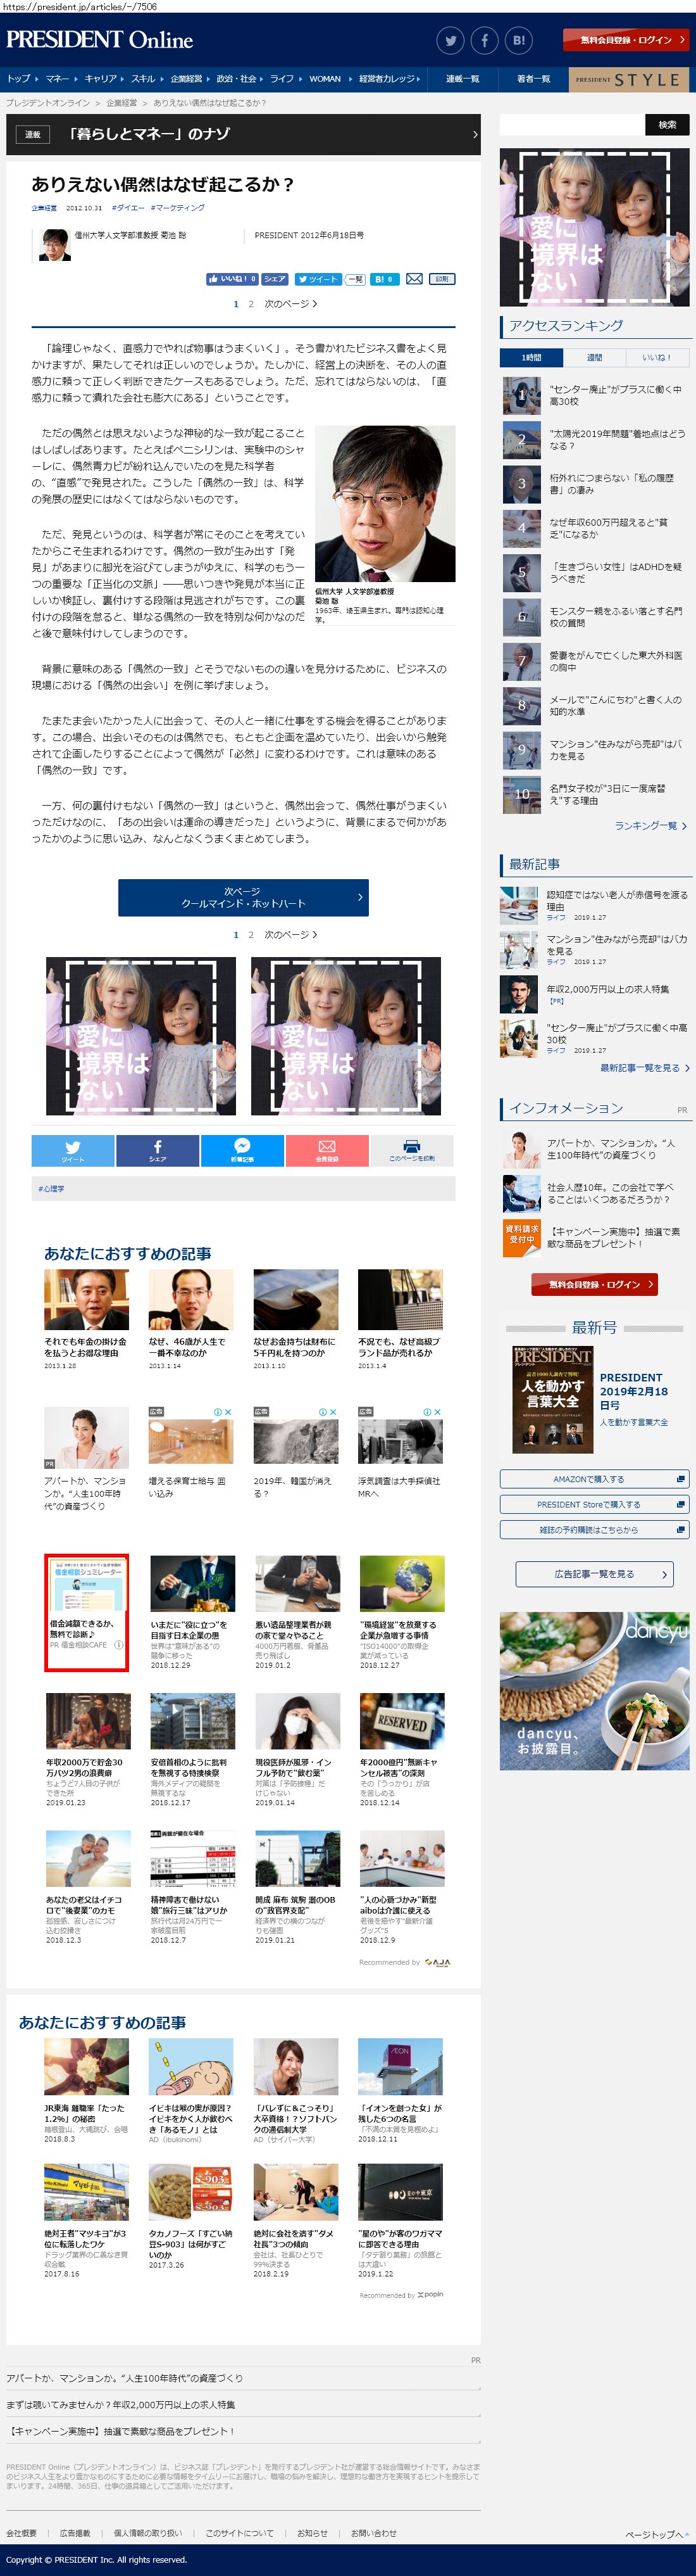Click the 無料会員登録・ログイン button in header
Image resolution: width=696 pixels, height=2576 pixels.
tap(625, 40)
